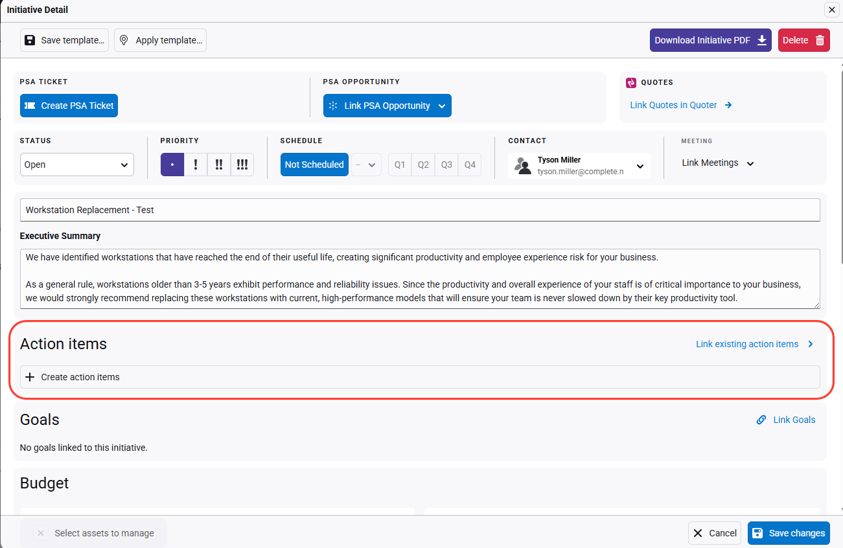
Task: Click the plus icon for Create action items
Action: [x=29, y=377]
